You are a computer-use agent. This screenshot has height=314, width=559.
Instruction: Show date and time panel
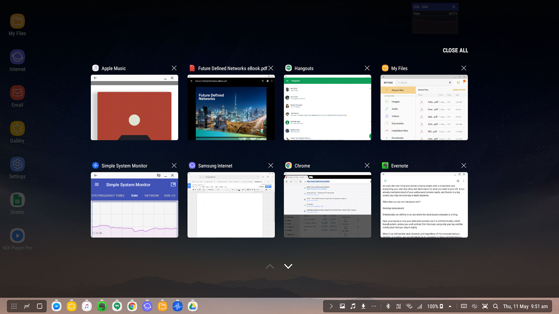point(525,306)
